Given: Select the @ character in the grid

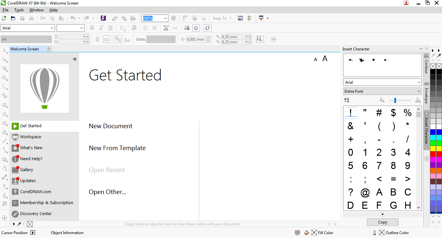Looking at the screenshot, I should click(365, 192).
